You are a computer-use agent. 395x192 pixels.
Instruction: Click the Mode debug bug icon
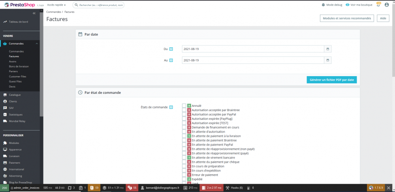(x=323, y=5)
